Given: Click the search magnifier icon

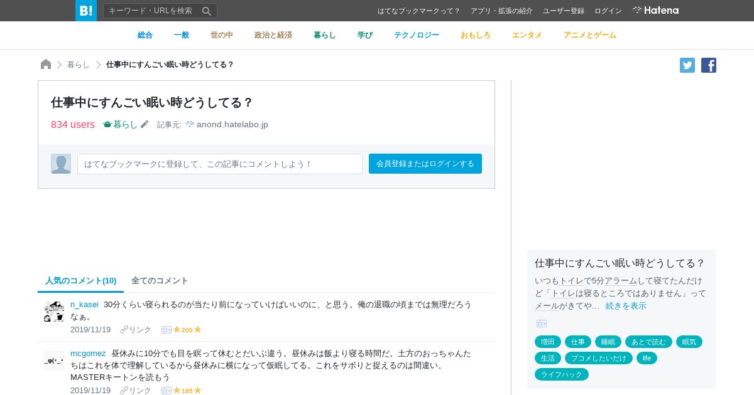Looking at the screenshot, I should point(207,11).
